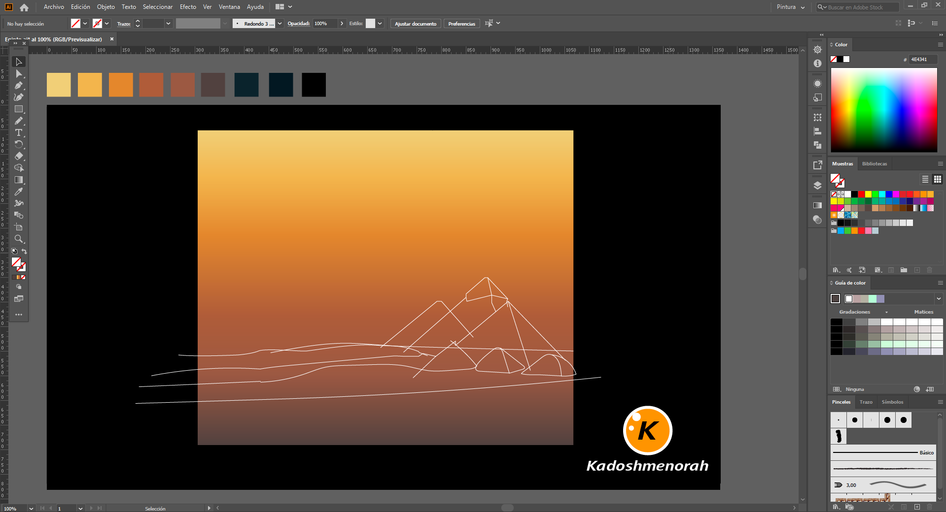Click the Opacidad label link

point(299,24)
